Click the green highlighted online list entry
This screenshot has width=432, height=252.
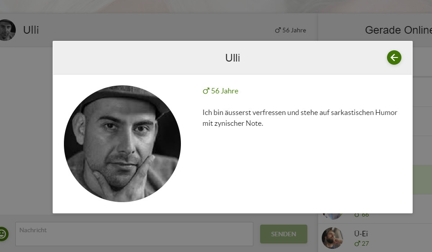point(422,180)
